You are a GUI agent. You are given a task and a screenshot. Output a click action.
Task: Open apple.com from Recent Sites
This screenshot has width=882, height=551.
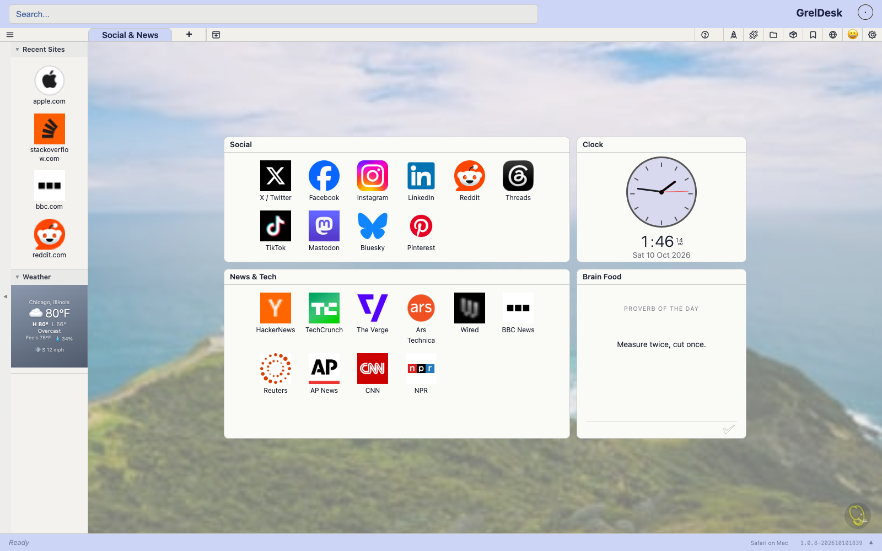tap(50, 85)
